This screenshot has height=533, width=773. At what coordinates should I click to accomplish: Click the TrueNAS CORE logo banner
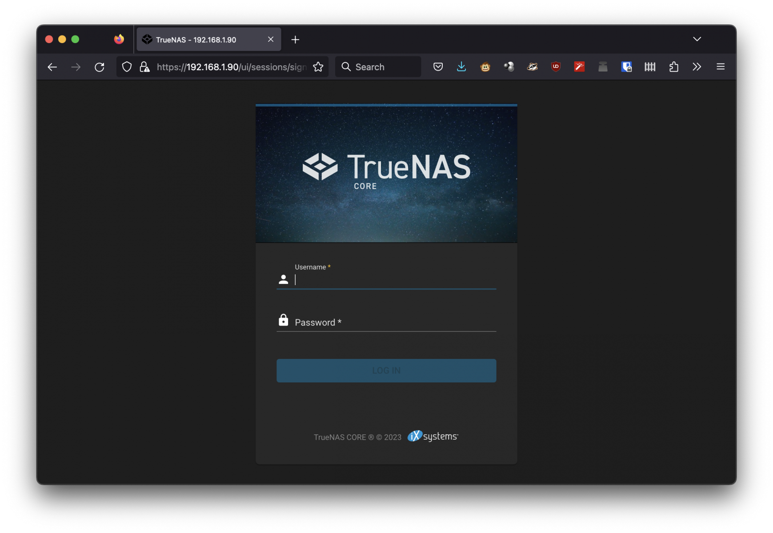click(386, 174)
